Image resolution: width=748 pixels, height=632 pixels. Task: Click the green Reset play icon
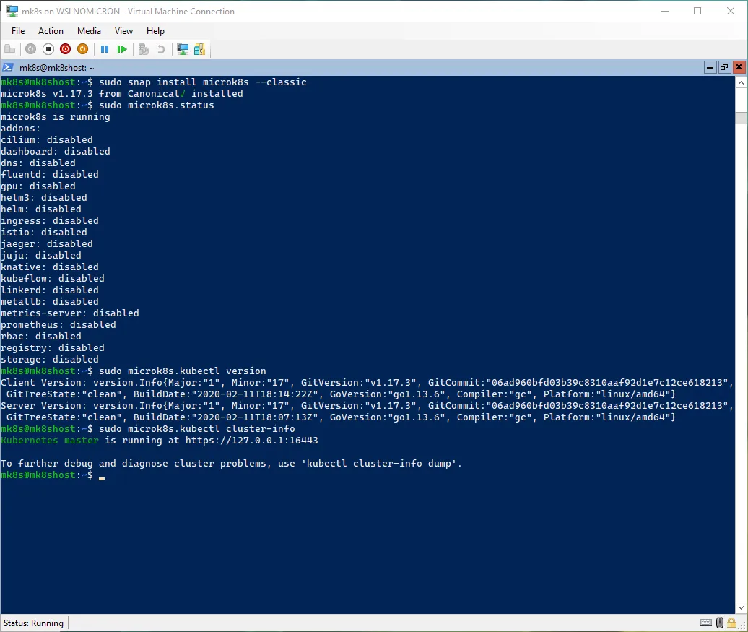[x=122, y=49]
